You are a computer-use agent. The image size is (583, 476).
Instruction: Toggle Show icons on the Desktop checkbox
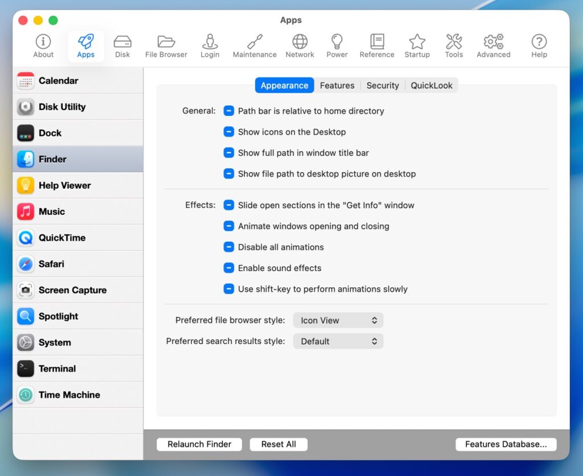click(x=229, y=132)
